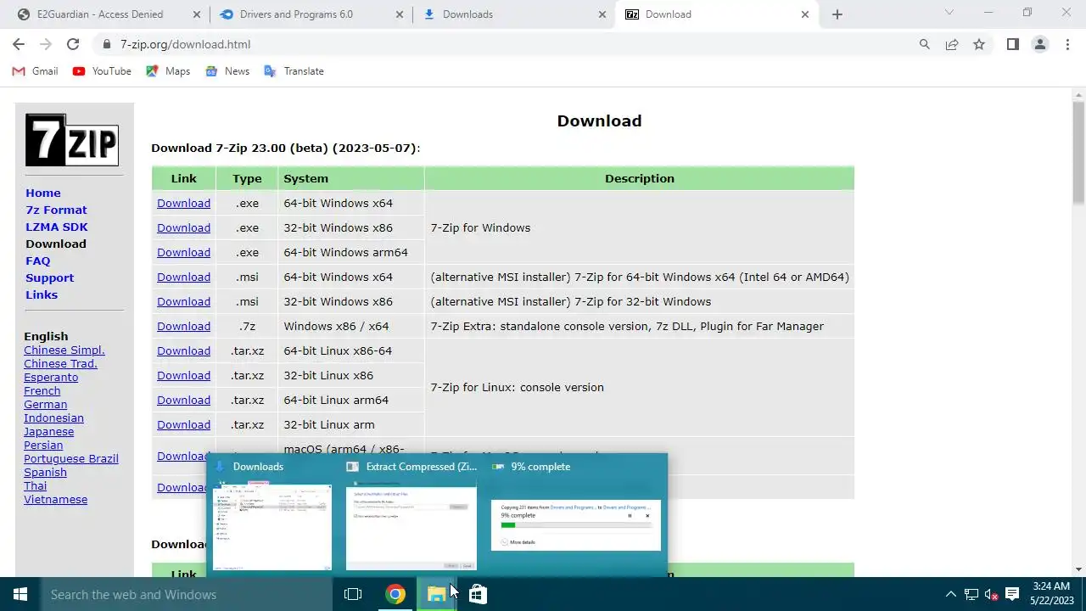Download 32-bit Linux x86 tar.xz
Screen dimensions: 1086x611
pyautogui.click(x=183, y=376)
